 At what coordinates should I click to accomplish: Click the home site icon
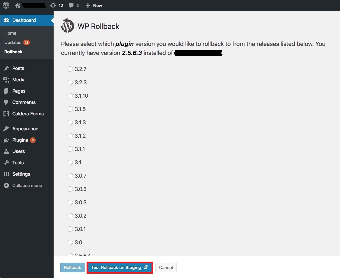[x=18, y=5]
